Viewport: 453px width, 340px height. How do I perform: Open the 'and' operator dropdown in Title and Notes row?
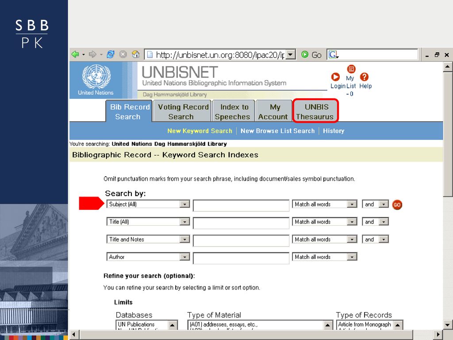click(x=384, y=240)
